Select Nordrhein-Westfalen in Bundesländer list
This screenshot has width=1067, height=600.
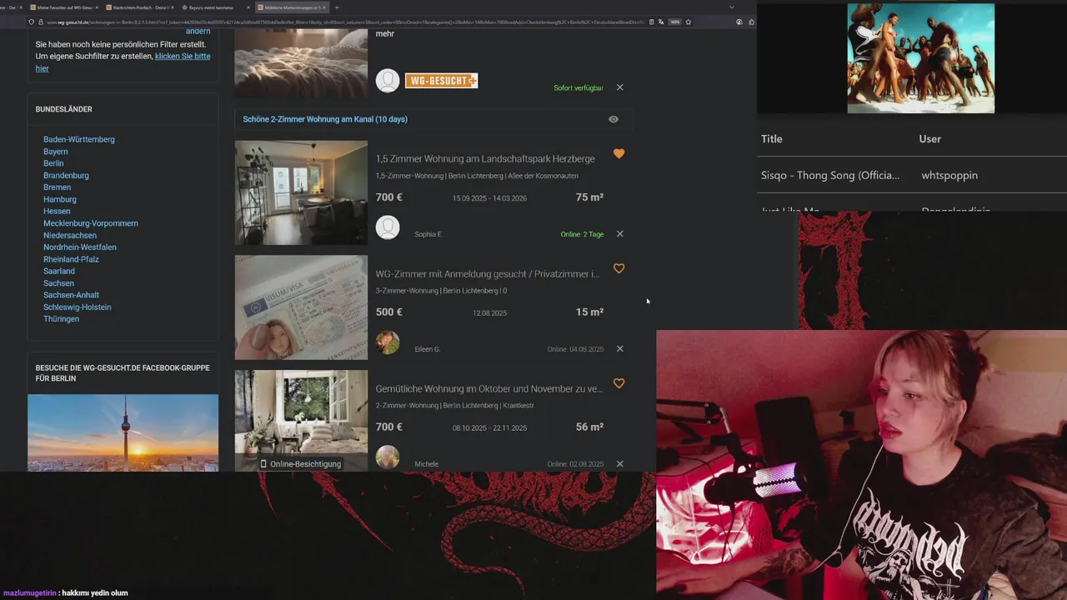pos(80,247)
